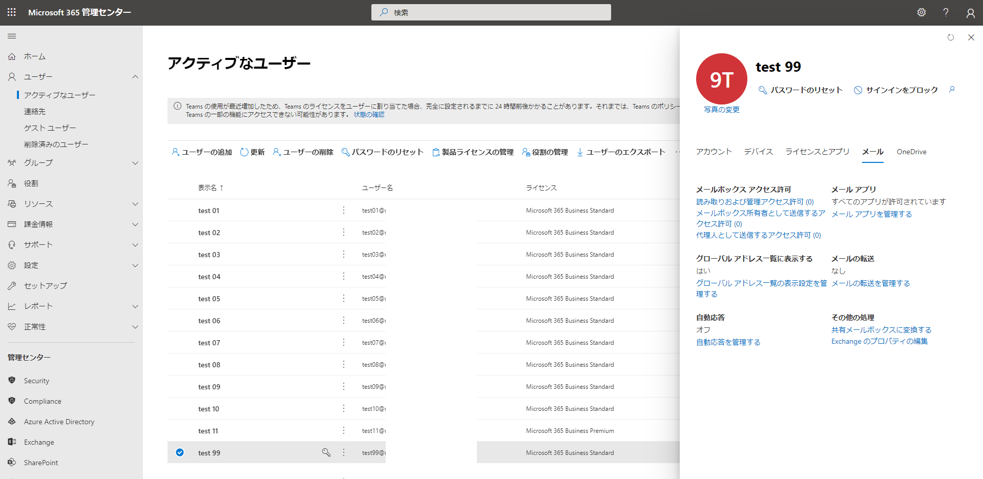Click the 写真の変更 link
The width and height of the screenshot is (983, 479).
722,110
